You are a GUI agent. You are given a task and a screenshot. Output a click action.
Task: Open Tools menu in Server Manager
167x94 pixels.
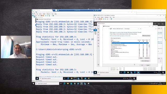coord(155,24)
